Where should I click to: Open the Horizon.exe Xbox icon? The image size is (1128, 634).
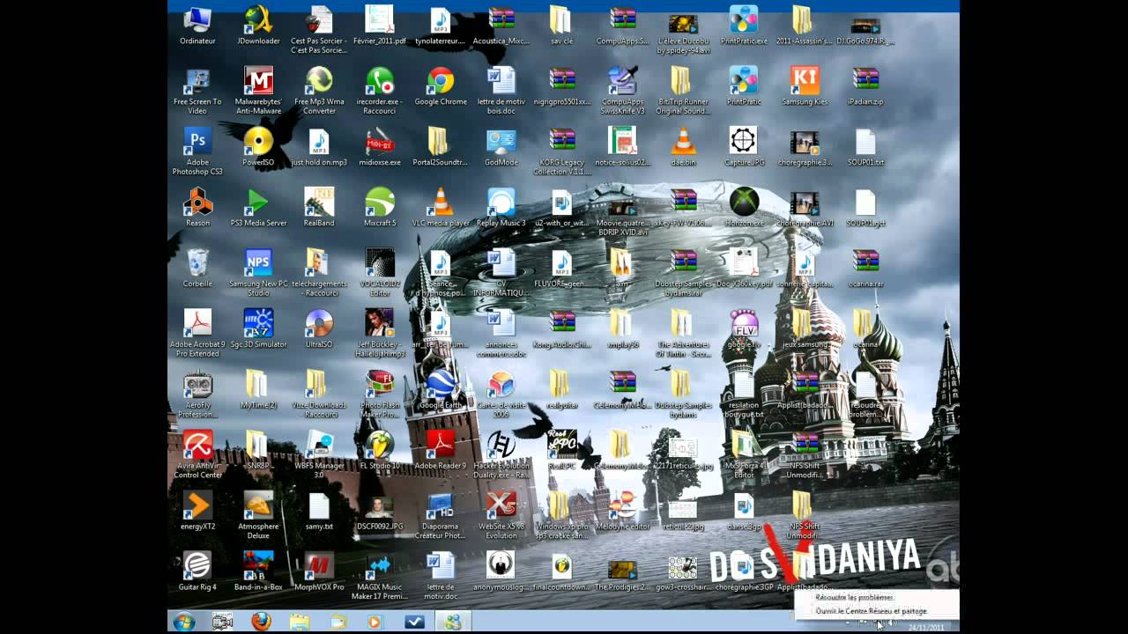(x=745, y=208)
